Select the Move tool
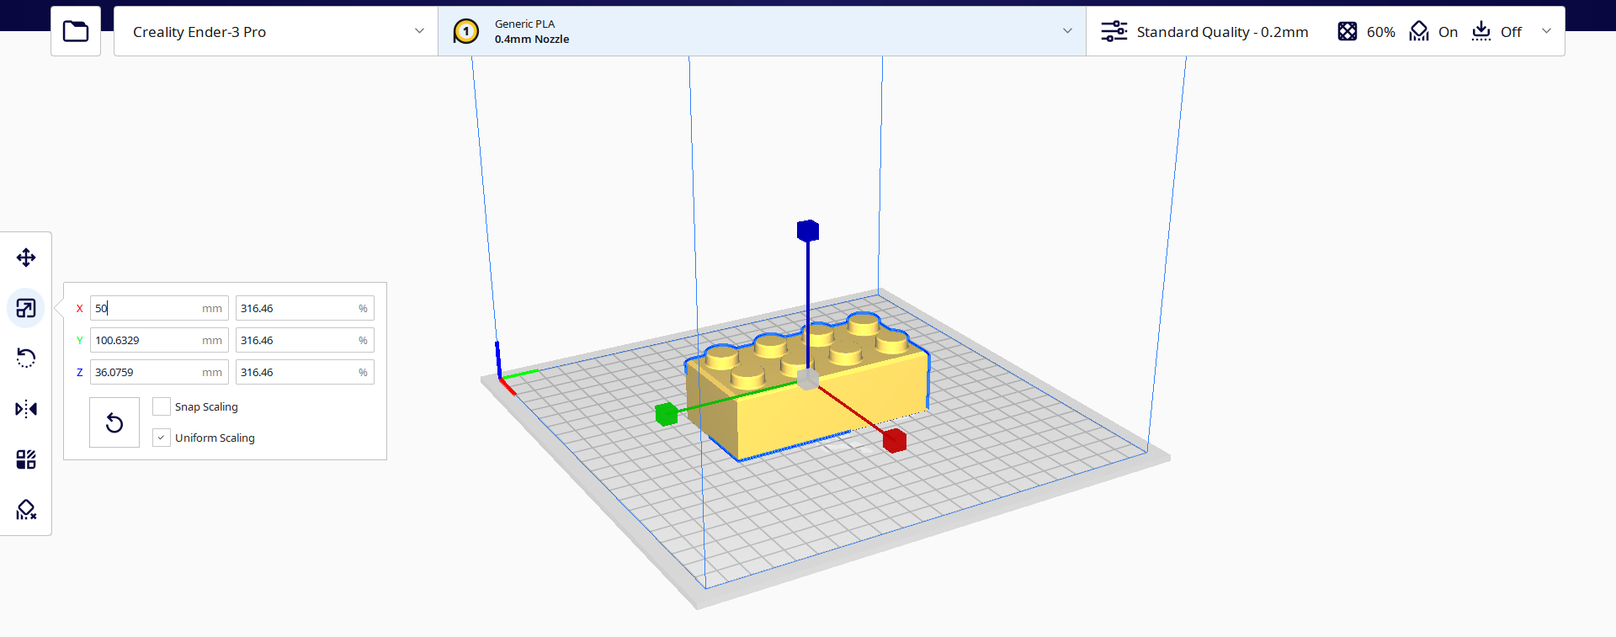The image size is (1616, 637). pyautogui.click(x=26, y=257)
